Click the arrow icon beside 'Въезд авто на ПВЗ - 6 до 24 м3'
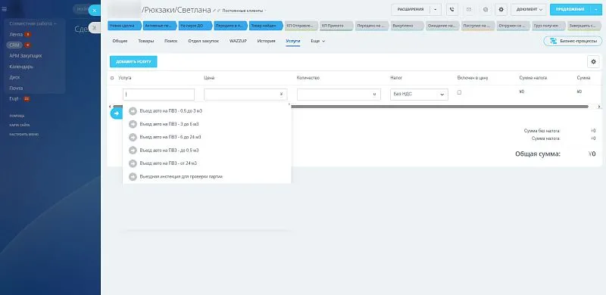Image resolution: width=606 pixels, height=295 pixels. point(133,137)
